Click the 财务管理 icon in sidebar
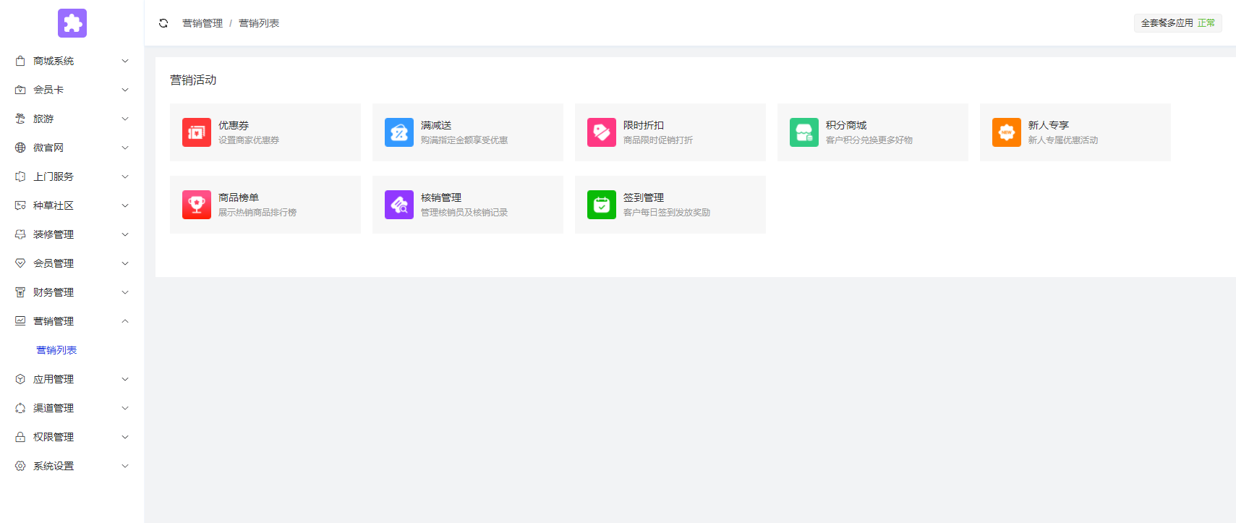 (x=20, y=292)
